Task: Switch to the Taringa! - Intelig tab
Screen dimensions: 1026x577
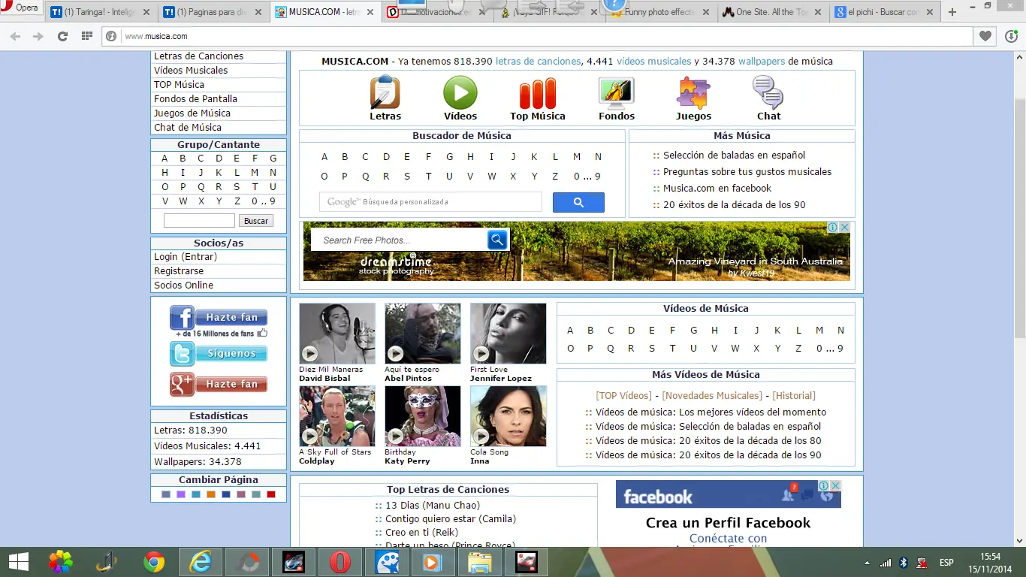Action: pyautogui.click(x=102, y=12)
